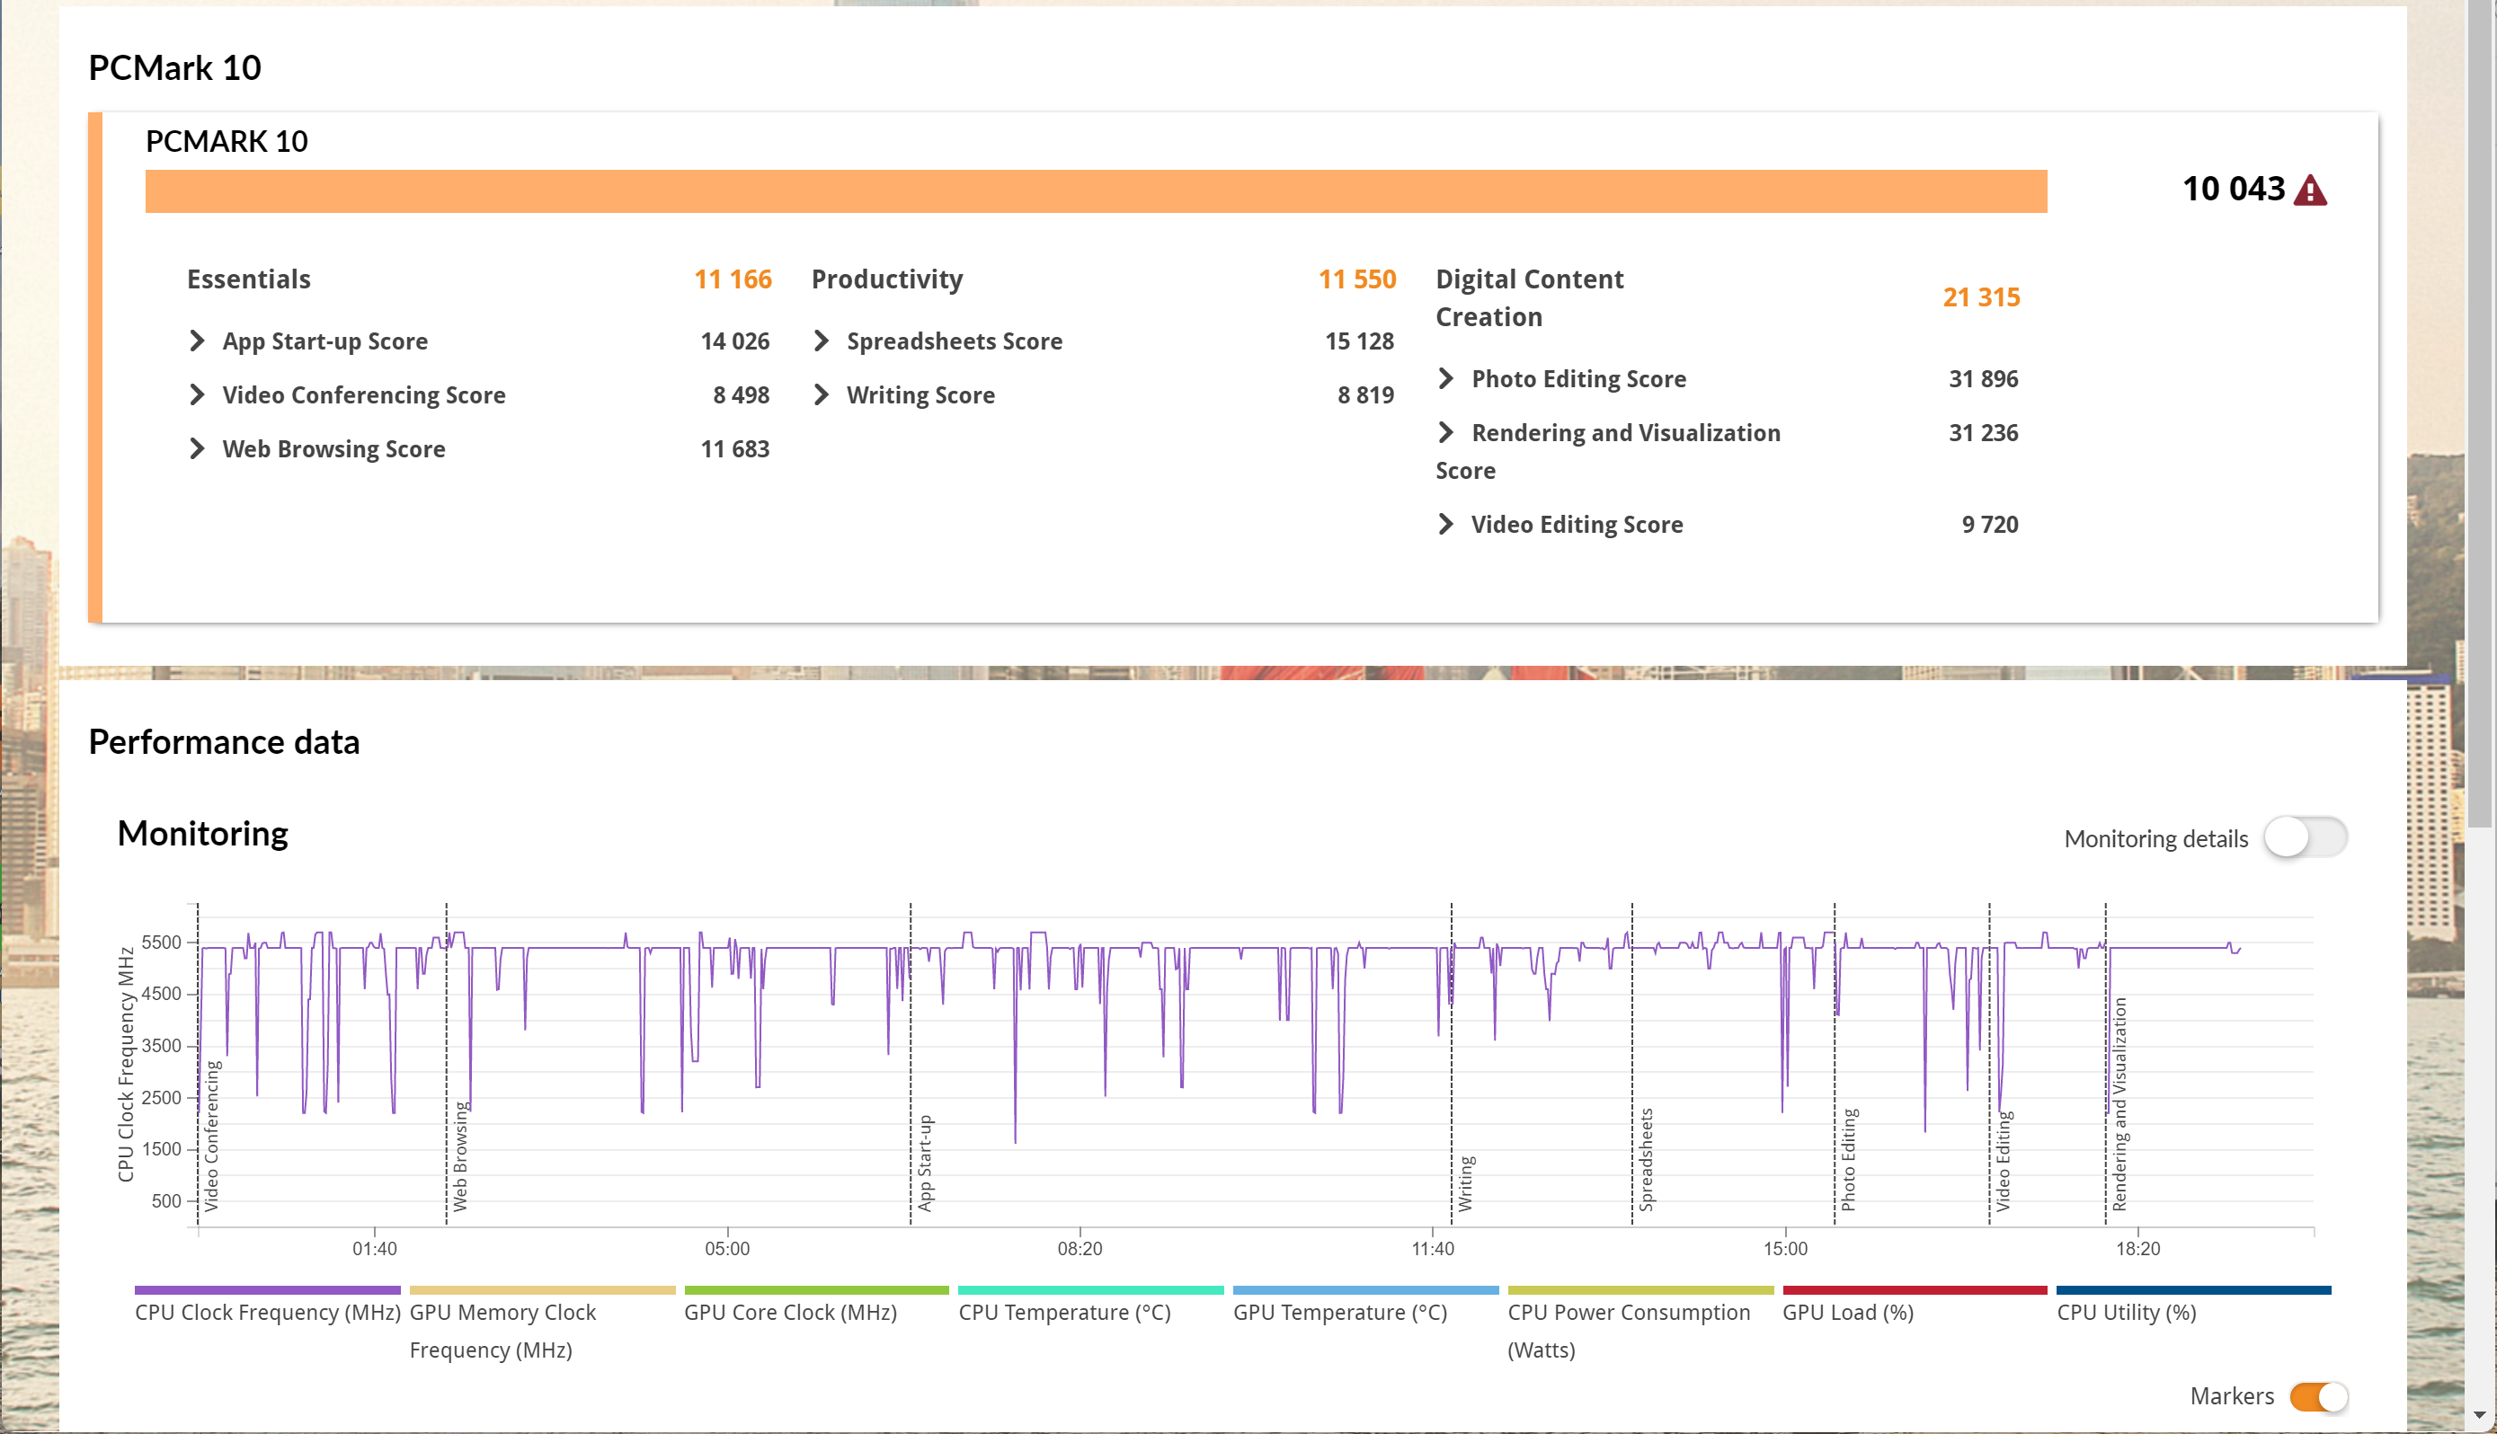Click the Essentials heading
Screen dimensions: 2497x1434
249,279
